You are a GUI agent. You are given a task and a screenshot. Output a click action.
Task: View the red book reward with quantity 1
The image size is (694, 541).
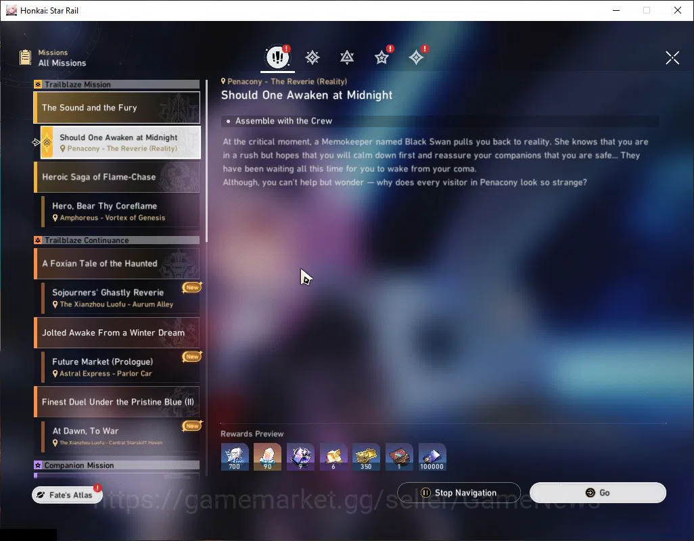click(x=399, y=457)
